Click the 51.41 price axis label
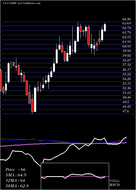 pos(127,93)
